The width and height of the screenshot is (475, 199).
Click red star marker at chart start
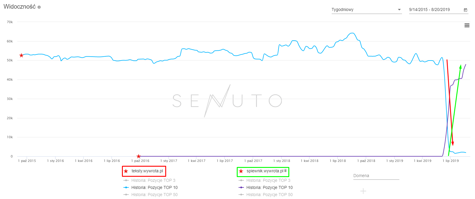(21, 55)
